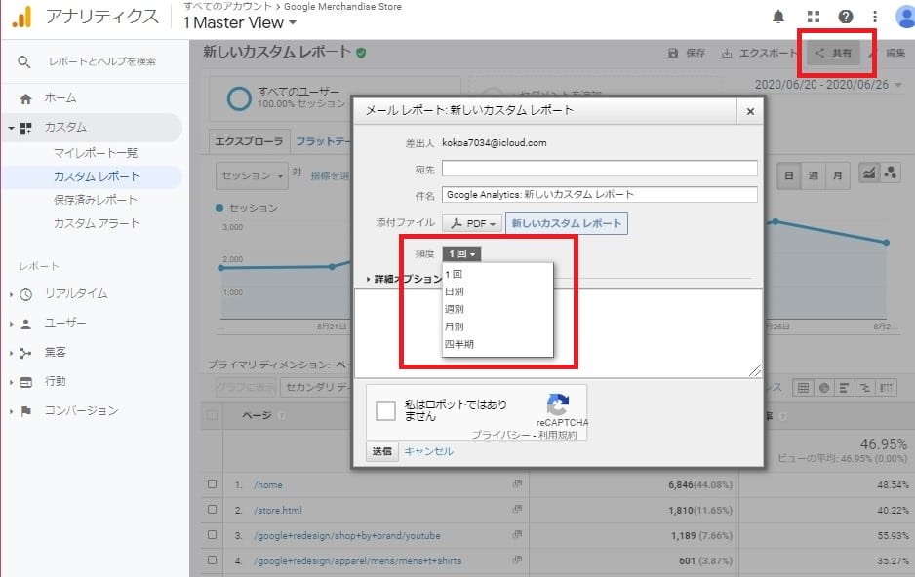The image size is (915, 577).
Task: Open the 1 Master View selector
Action: [x=240, y=22]
